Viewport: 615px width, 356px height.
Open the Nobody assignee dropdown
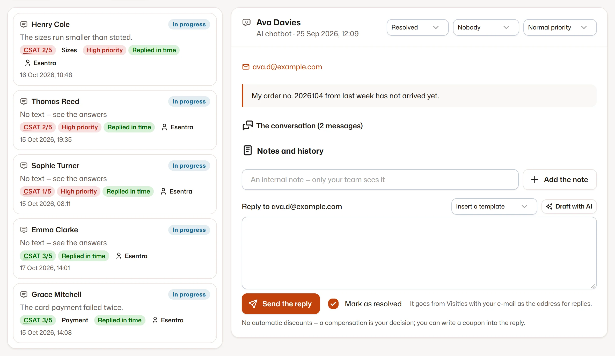tap(486, 27)
